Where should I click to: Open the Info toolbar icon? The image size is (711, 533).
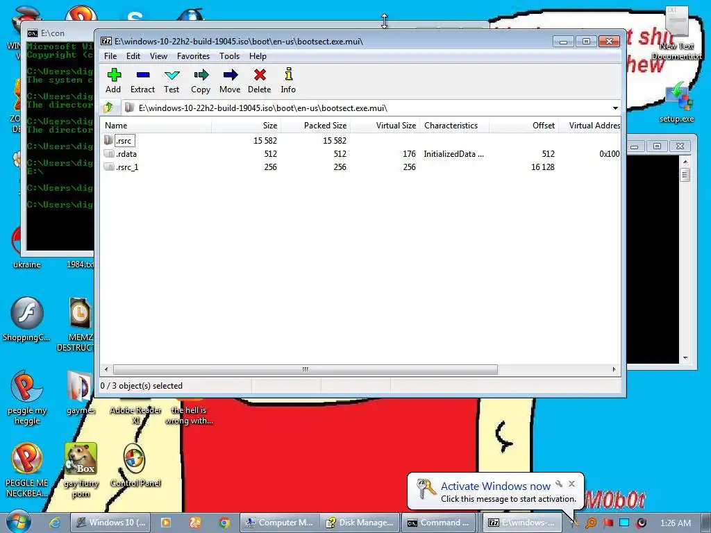[x=288, y=74]
